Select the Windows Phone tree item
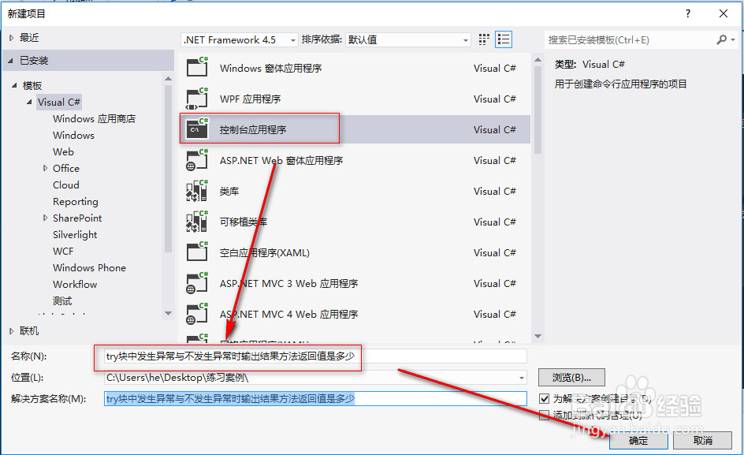The width and height of the screenshot is (744, 455). (x=89, y=268)
